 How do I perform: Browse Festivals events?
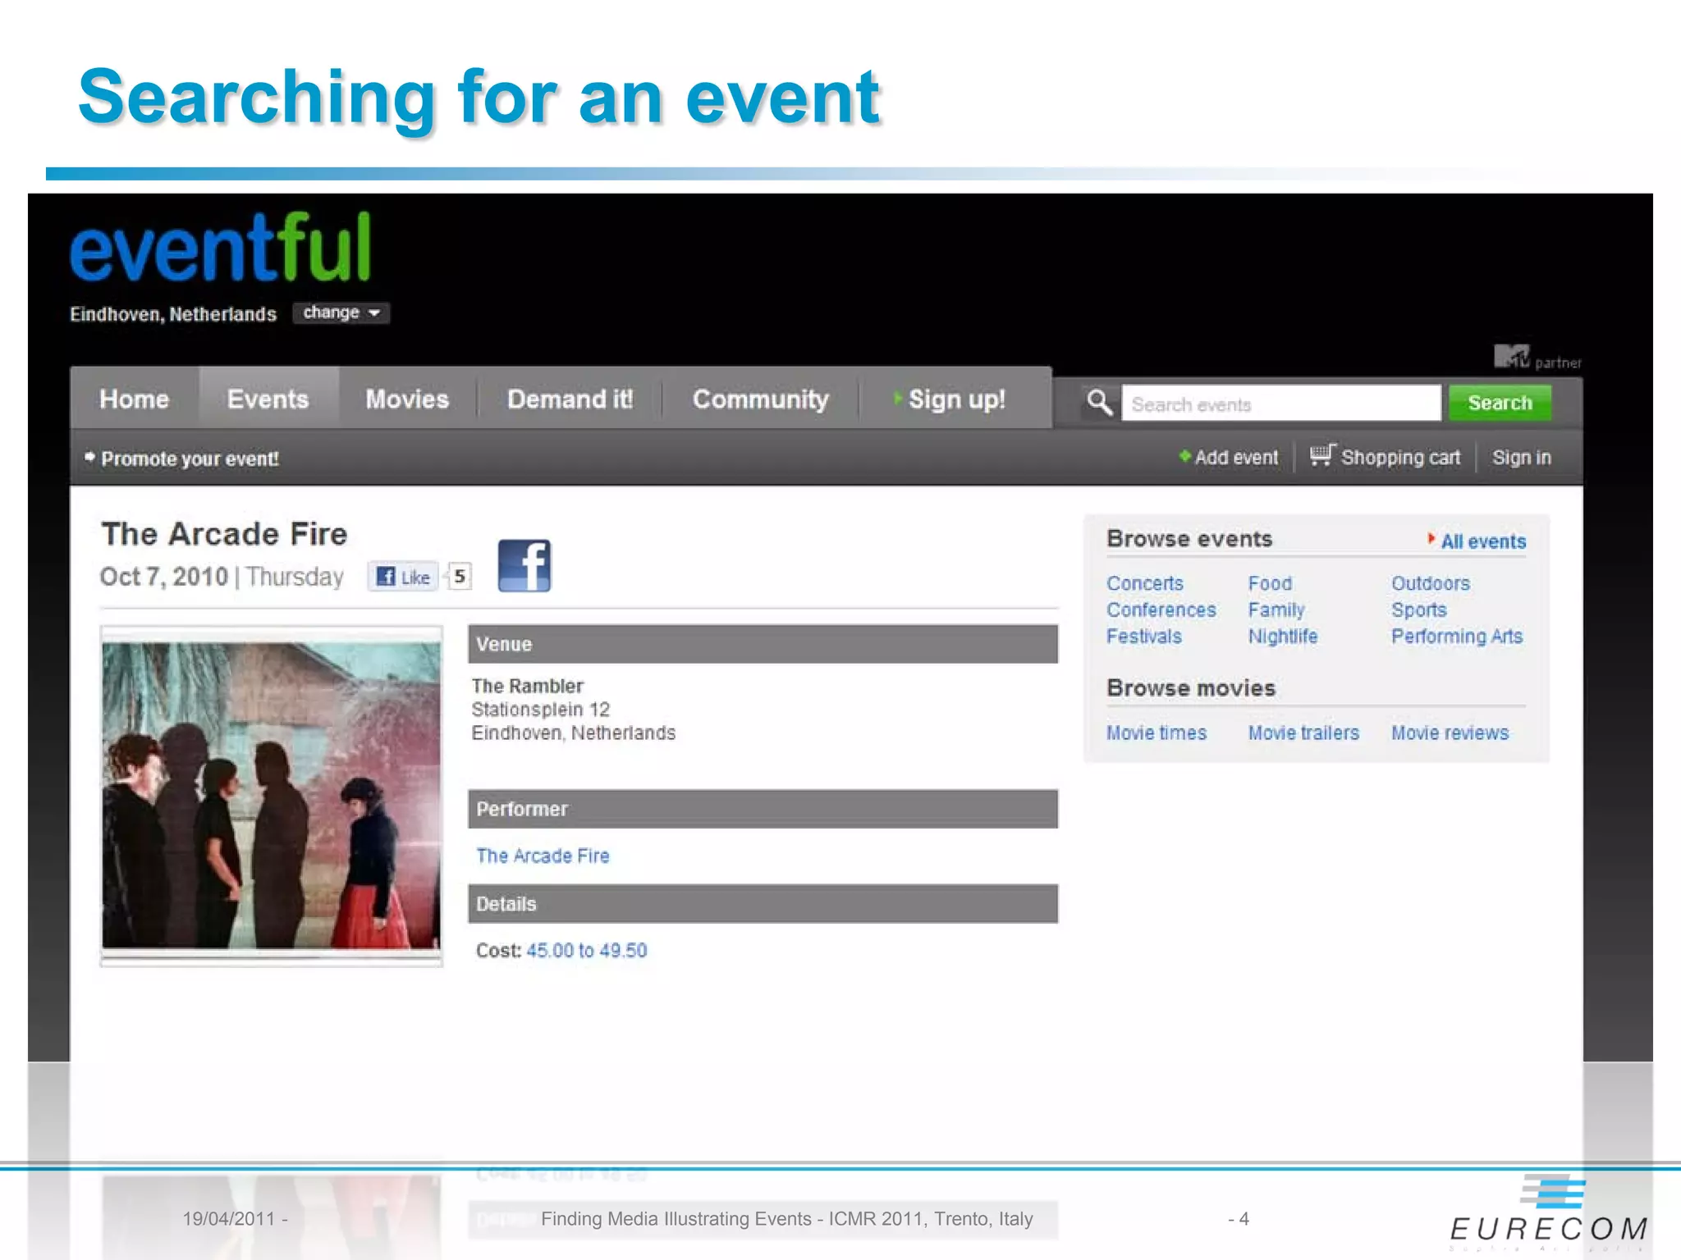point(1144,636)
